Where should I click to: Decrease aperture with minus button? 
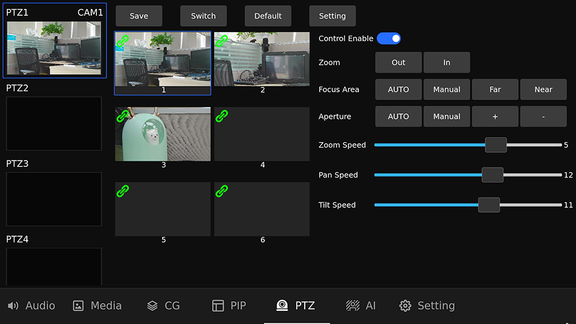point(543,117)
